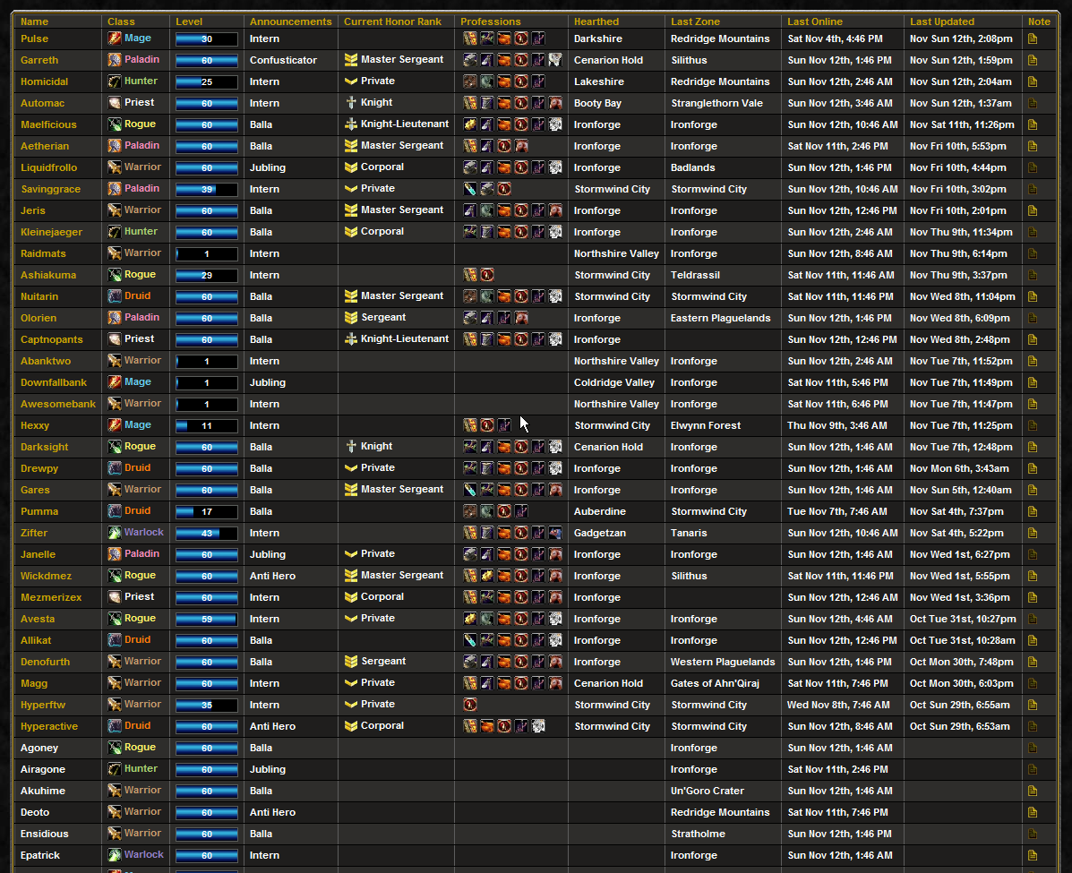Sort by the Last Online column header

point(815,21)
